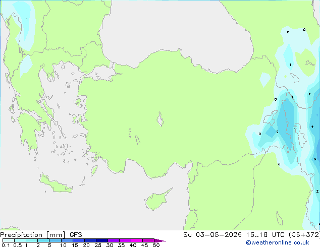
Task: Click the 0.1–0.5 mm legend color swatch
Action: pos(9,240)
